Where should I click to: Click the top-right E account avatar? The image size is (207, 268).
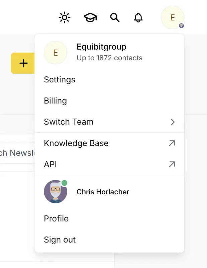pyautogui.click(x=173, y=17)
